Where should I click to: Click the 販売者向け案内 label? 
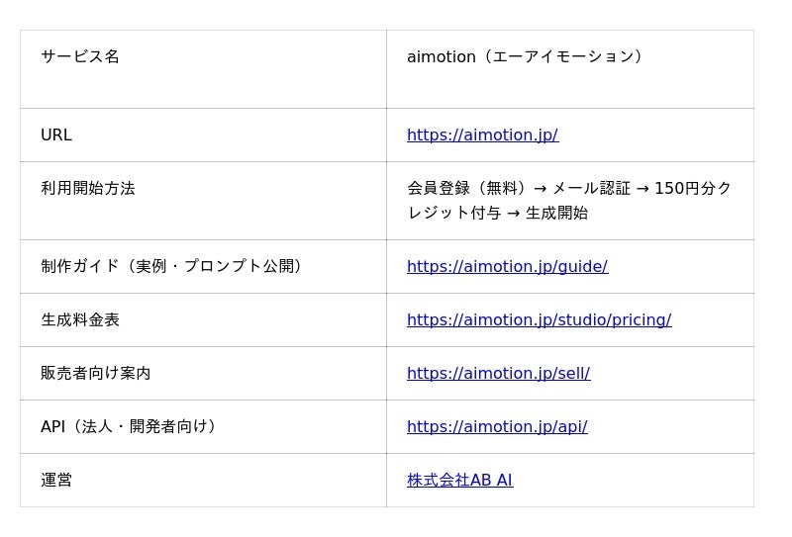95,373
